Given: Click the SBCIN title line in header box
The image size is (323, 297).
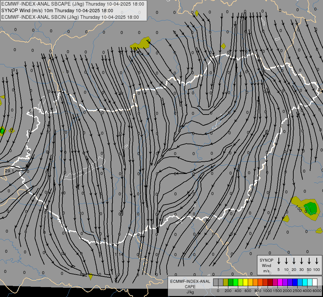Looking at the screenshot, I should point(70,17).
